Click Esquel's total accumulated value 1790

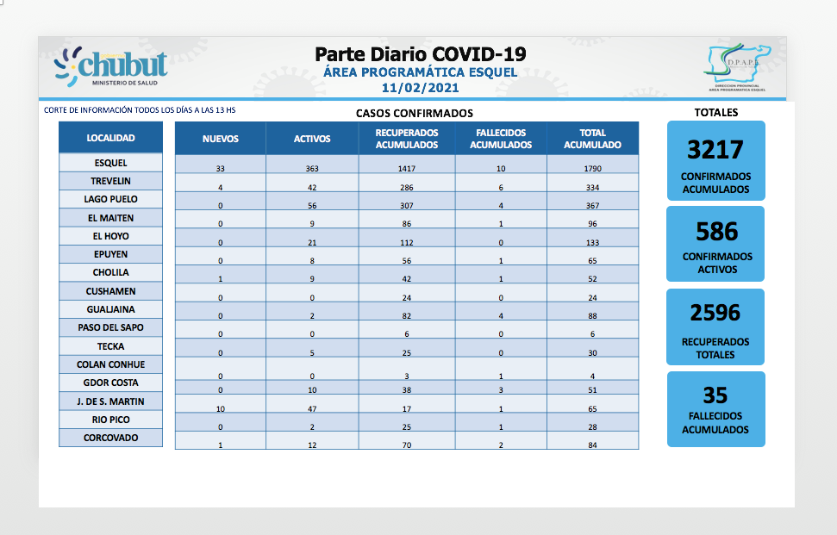592,169
